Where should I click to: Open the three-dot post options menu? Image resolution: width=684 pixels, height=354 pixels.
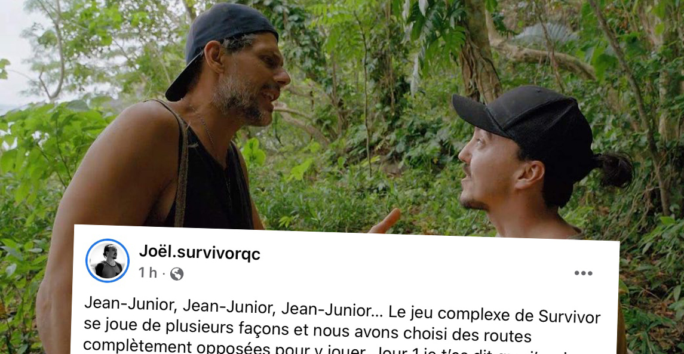coord(583,273)
